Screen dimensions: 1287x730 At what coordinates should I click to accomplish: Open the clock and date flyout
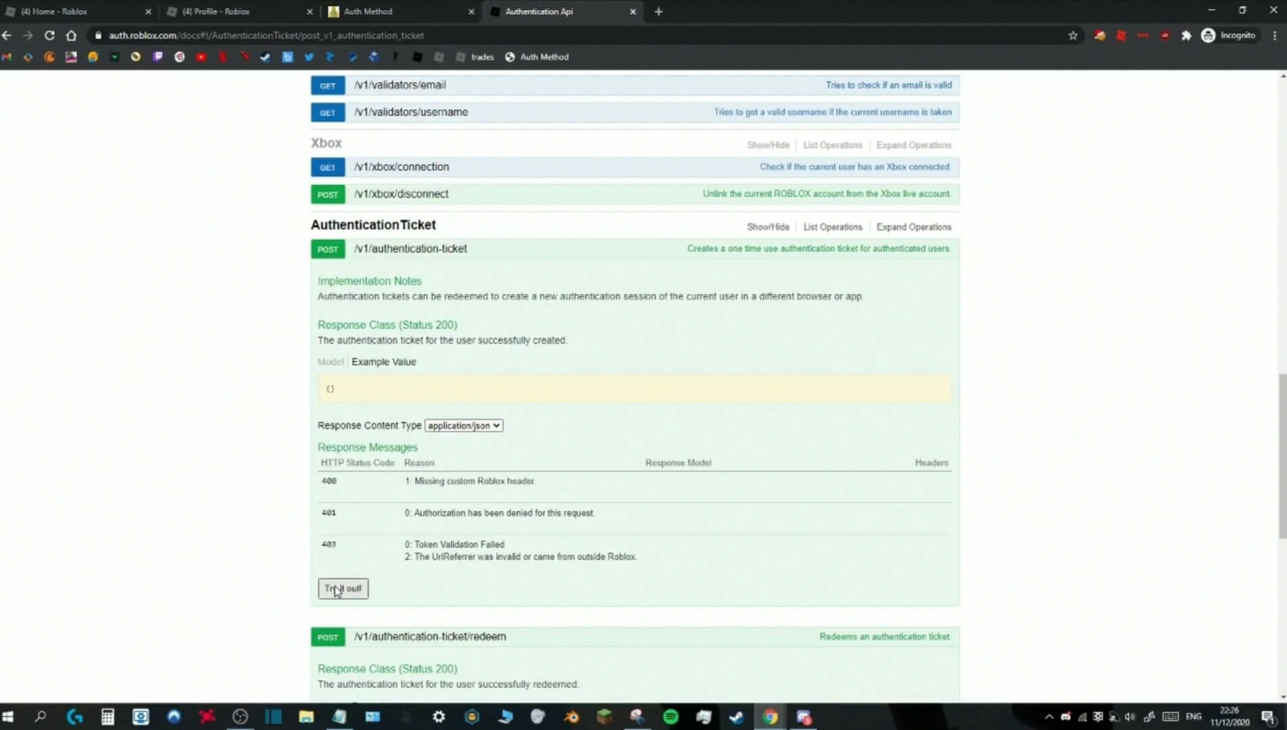1230,717
